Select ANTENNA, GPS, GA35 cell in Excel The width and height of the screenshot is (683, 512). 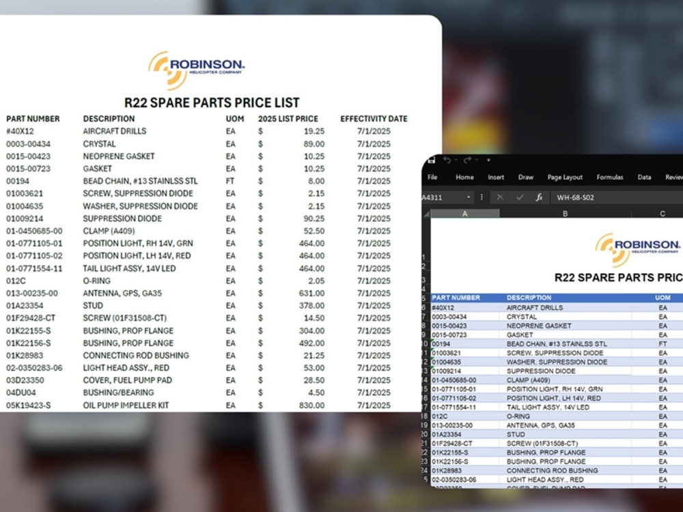565,425
